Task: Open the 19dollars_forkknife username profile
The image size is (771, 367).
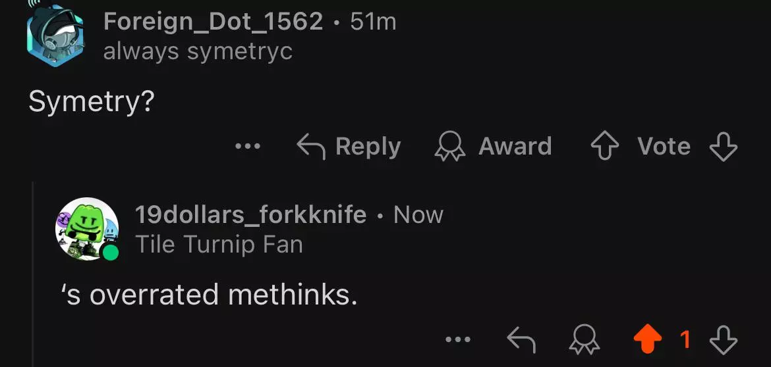Action: 250,214
